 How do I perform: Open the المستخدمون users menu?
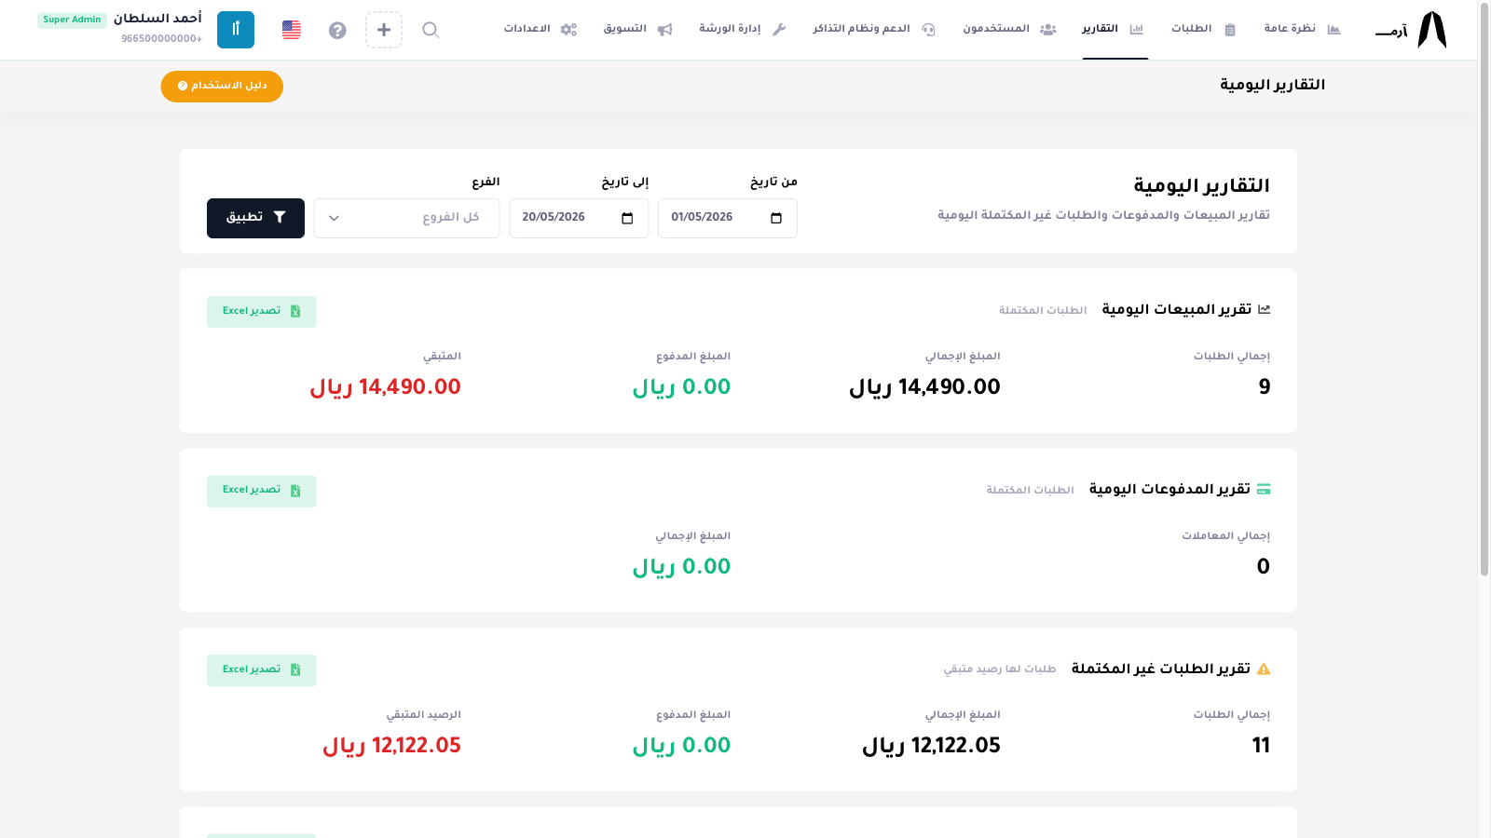click(1009, 29)
